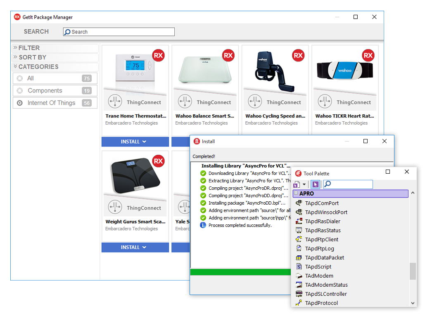The width and height of the screenshot is (425, 316).
Task: Open the Trane Home Thermostat package title
Action: click(136, 116)
